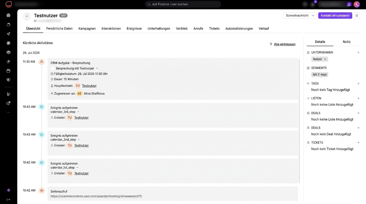Open the calendar window sidebar icon
Image resolution: width=366 pixels, height=204 pixels.
point(9,71)
